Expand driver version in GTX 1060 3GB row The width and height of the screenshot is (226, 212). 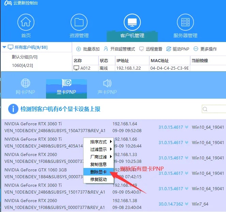pos(187,173)
